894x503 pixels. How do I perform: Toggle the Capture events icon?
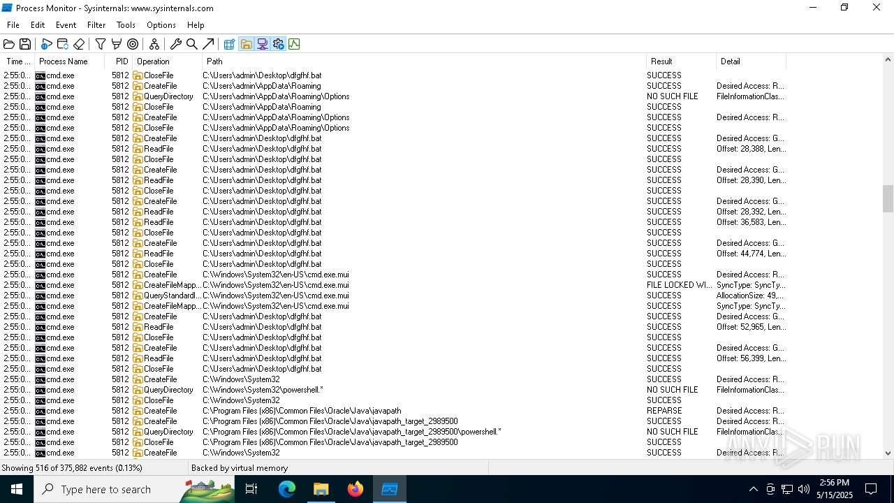pos(46,44)
